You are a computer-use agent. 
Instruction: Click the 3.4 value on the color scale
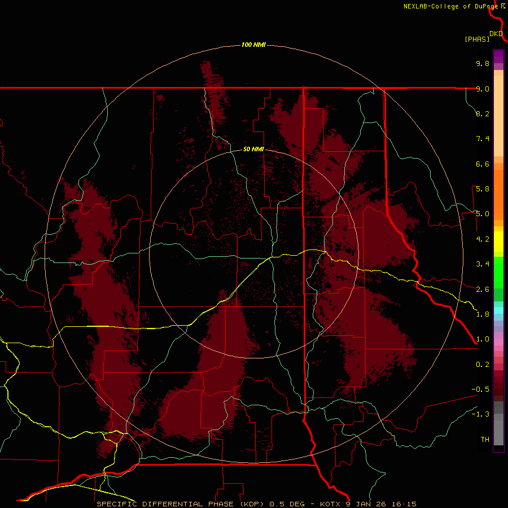pyautogui.click(x=483, y=264)
